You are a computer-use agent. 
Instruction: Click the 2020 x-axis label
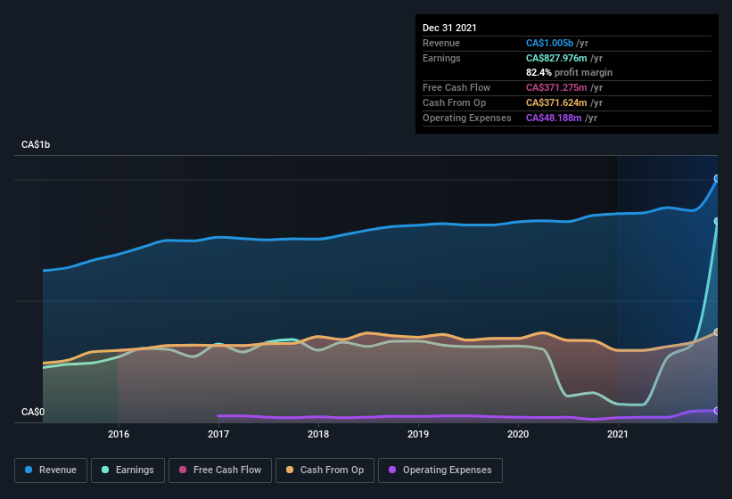(x=518, y=434)
